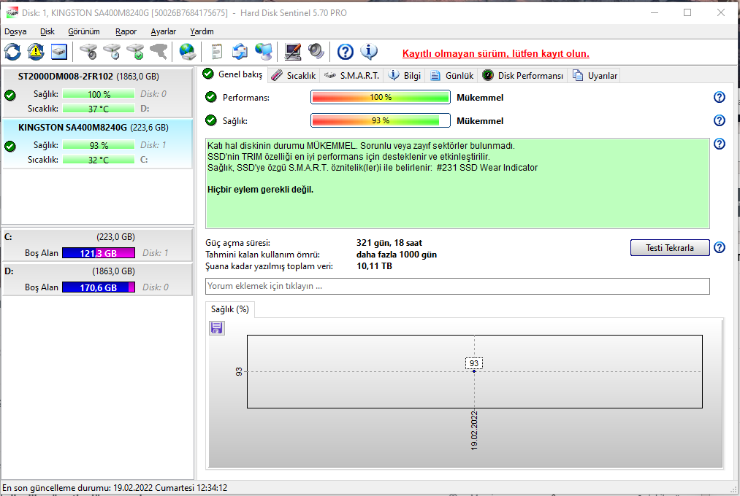Click the floppy save icon above health graph
Screen dimensions: 740x496
pos(217,328)
